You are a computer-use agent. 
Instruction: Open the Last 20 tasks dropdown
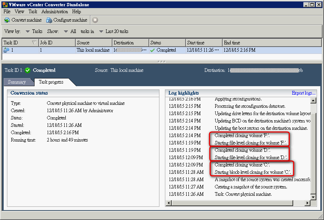point(101,31)
